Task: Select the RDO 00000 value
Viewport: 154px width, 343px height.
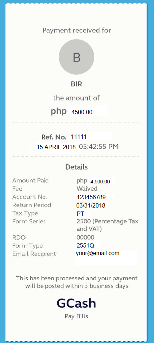Action: pos(85,237)
